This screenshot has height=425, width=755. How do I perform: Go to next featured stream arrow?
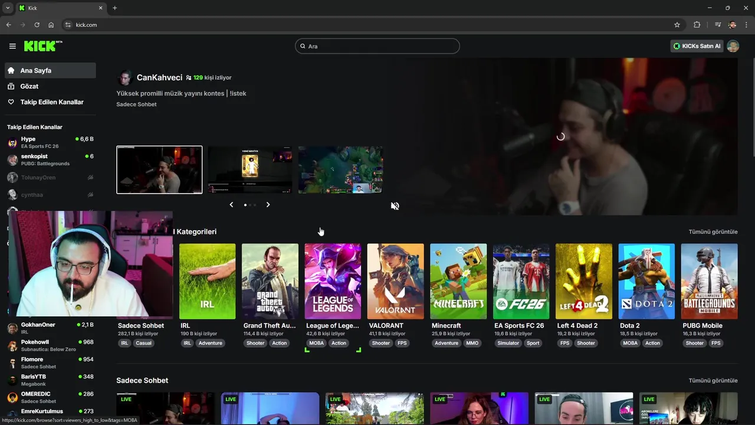click(268, 205)
